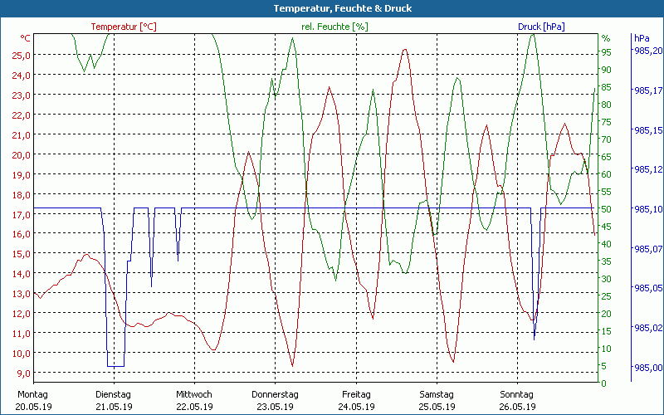
Task: Pick the Sonntag 26.05.19 date label
Action: [516, 400]
